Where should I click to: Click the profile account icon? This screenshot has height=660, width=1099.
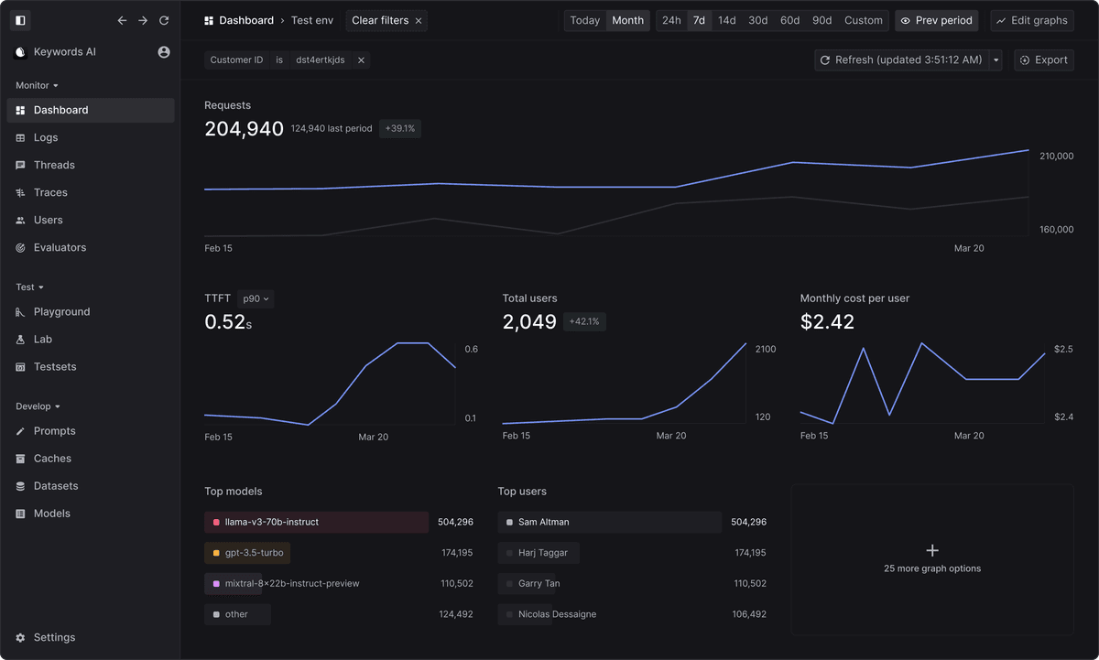click(x=163, y=52)
